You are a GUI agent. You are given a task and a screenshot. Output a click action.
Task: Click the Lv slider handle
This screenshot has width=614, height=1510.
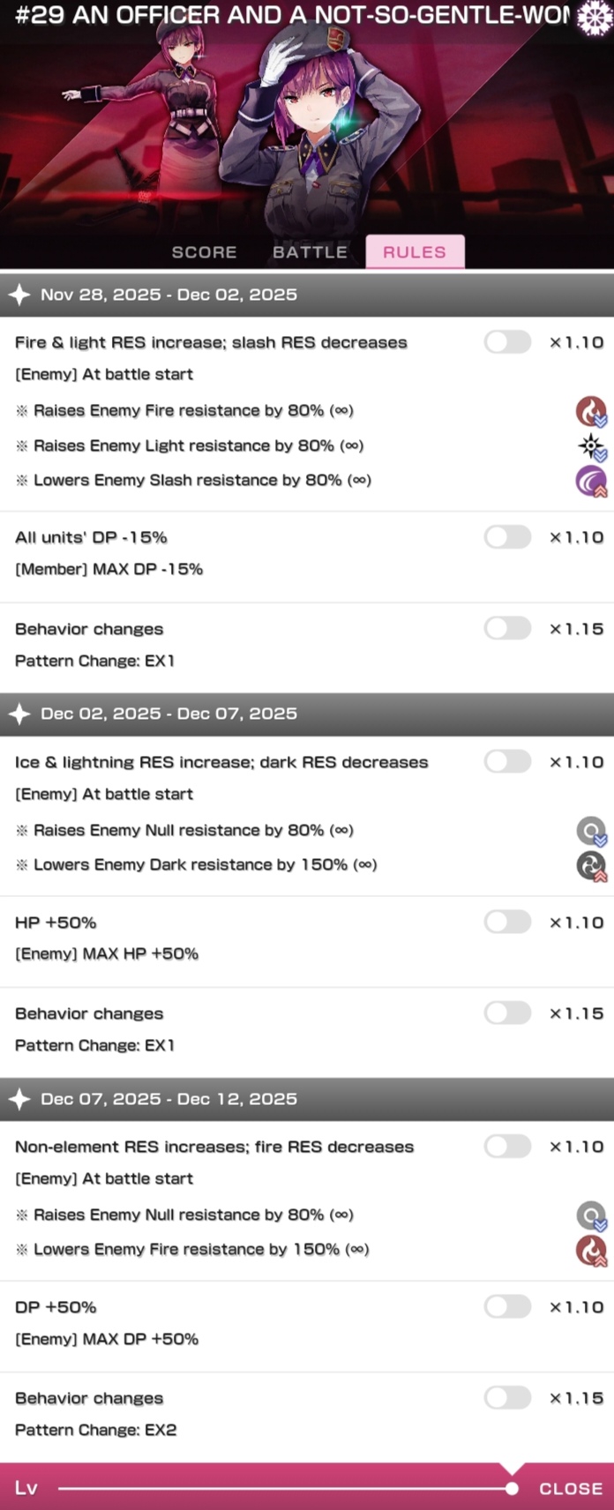(512, 1489)
